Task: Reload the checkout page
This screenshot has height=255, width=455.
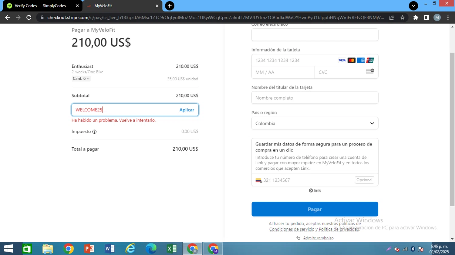Action: click(x=29, y=18)
